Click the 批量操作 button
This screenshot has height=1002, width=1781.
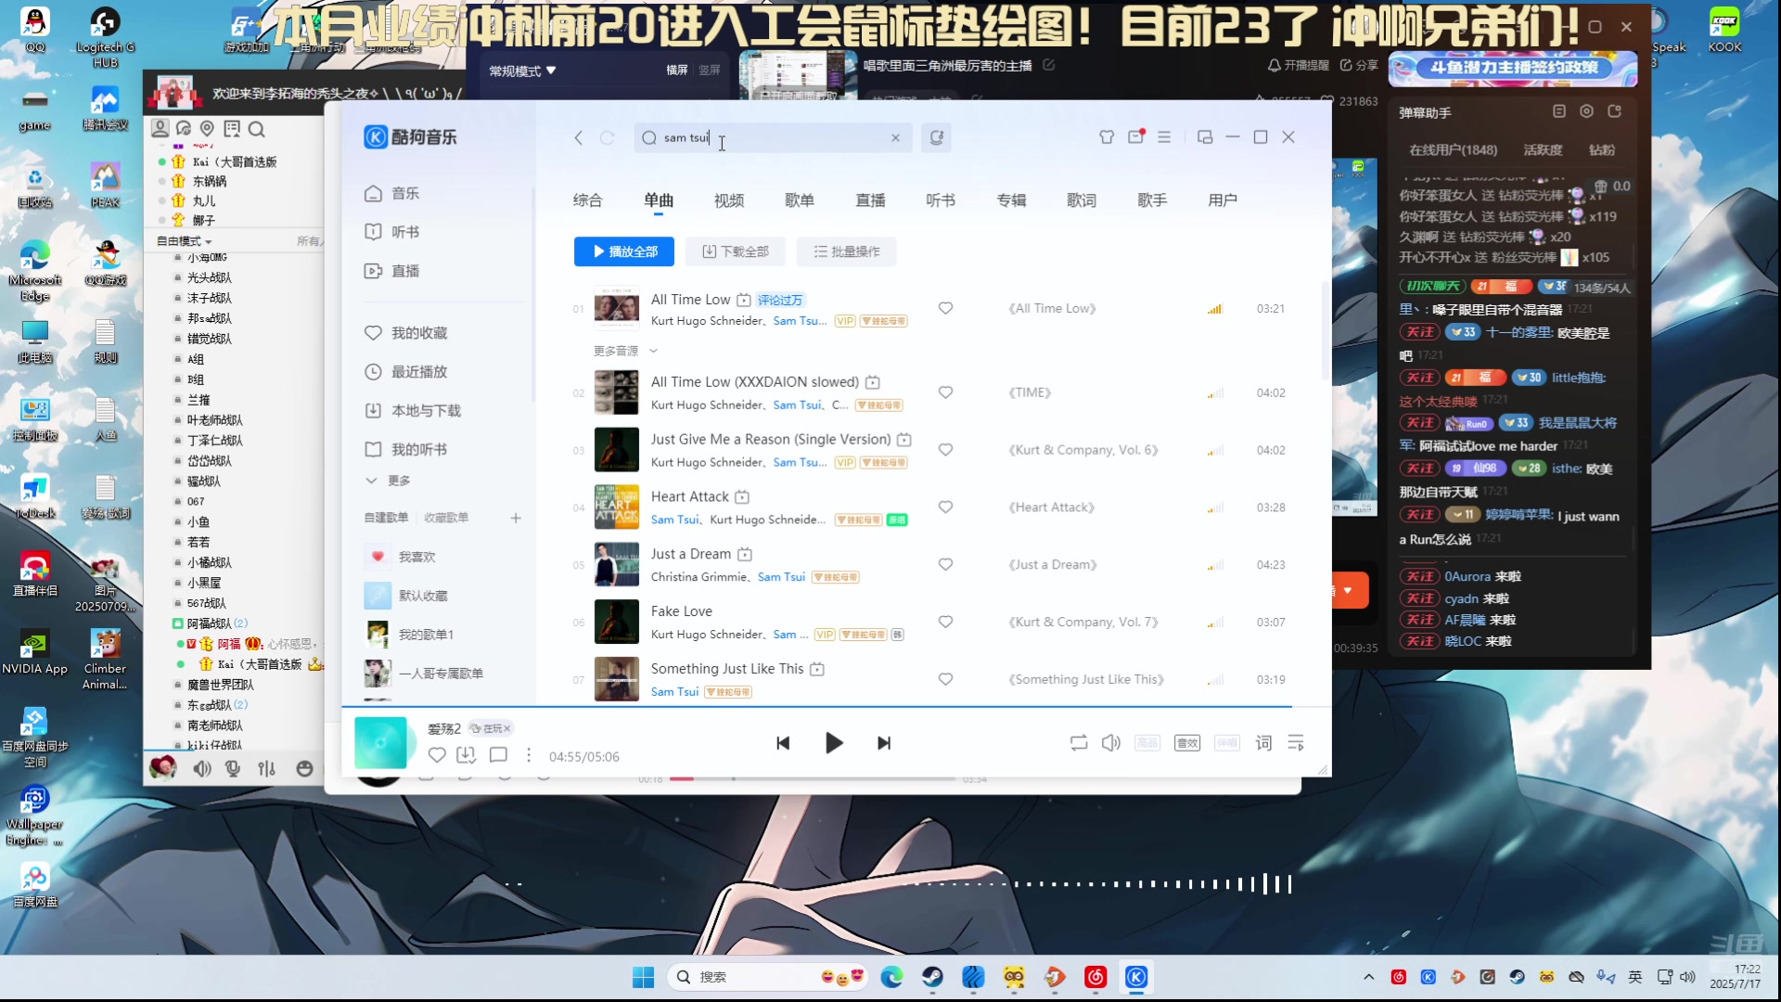[847, 251]
